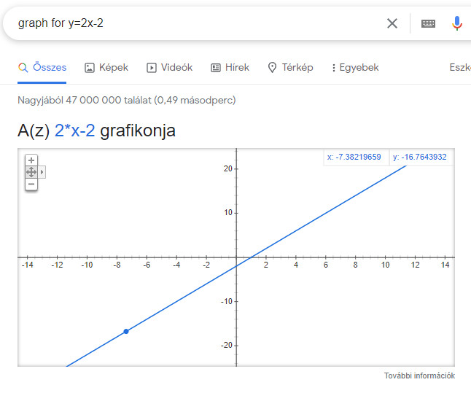Switch to the Képek results tab

(106, 68)
